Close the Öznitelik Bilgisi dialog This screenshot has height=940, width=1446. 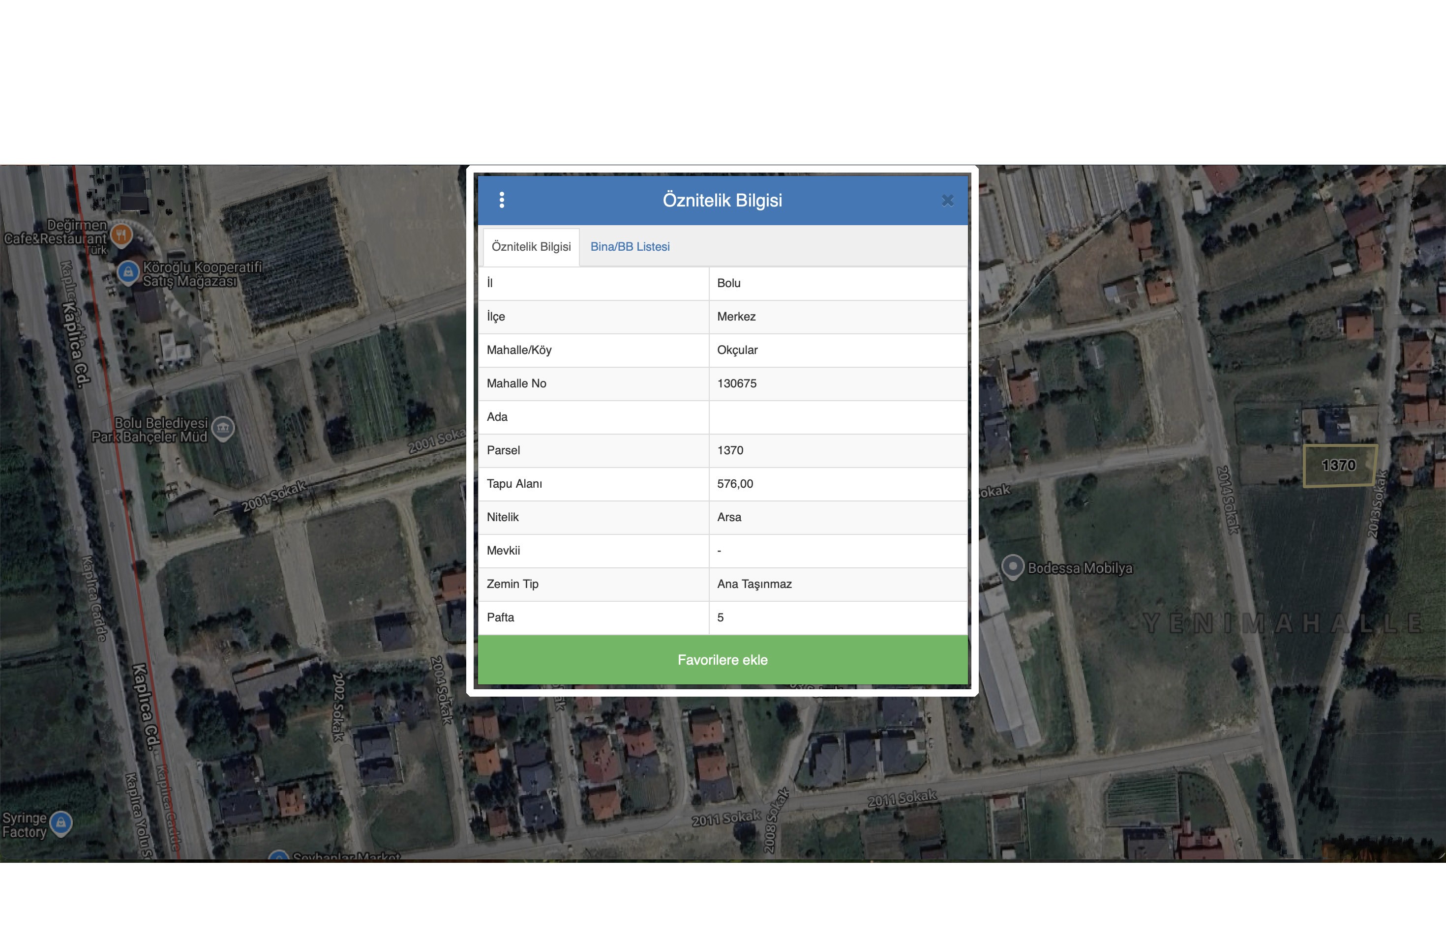pos(947,201)
